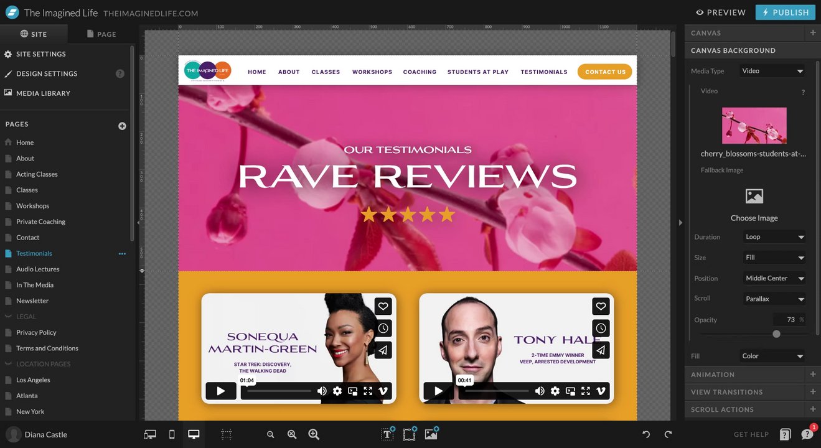Switch to mobile phone view

172,434
